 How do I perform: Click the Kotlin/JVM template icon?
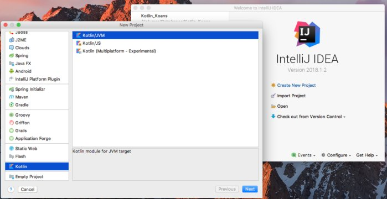tap(79, 35)
